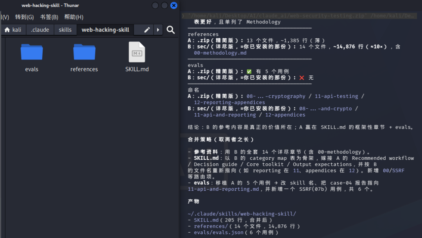Open the partially visible (V) view menu
The image size is (422, 238).
point(5,17)
